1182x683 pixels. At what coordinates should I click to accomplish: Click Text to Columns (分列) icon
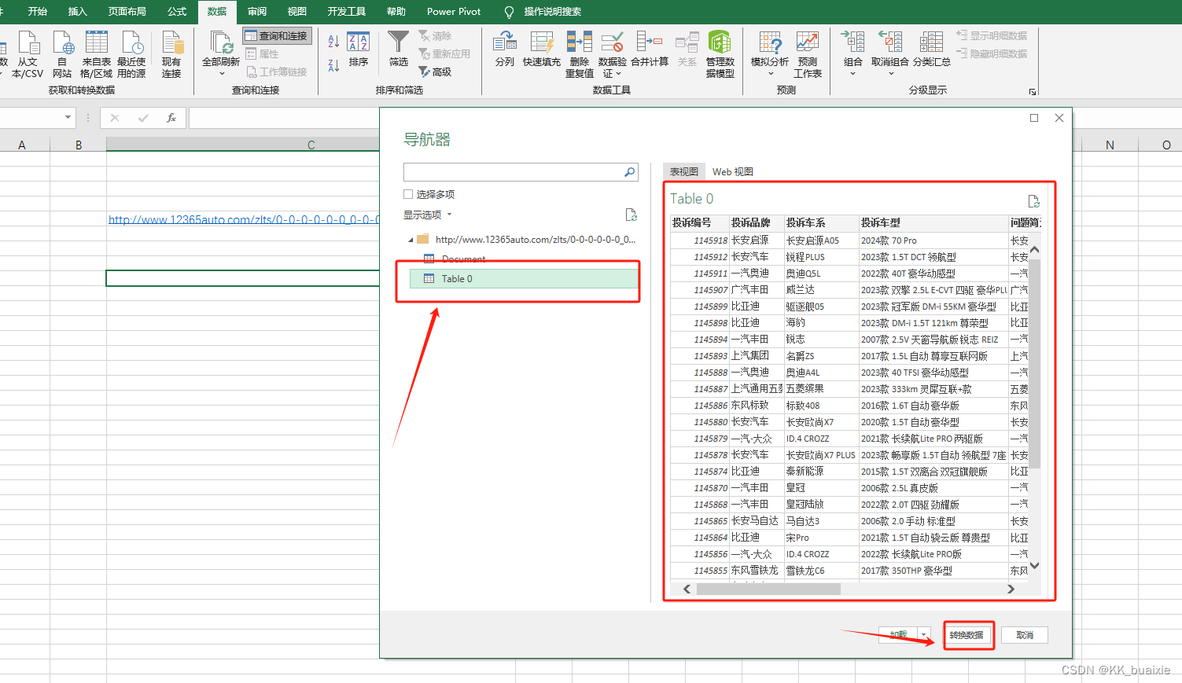point(505,42)
